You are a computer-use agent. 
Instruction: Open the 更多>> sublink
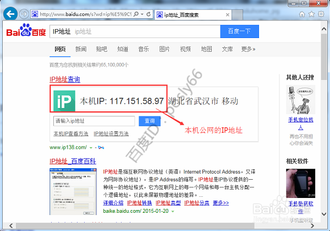tap(221, 203)
